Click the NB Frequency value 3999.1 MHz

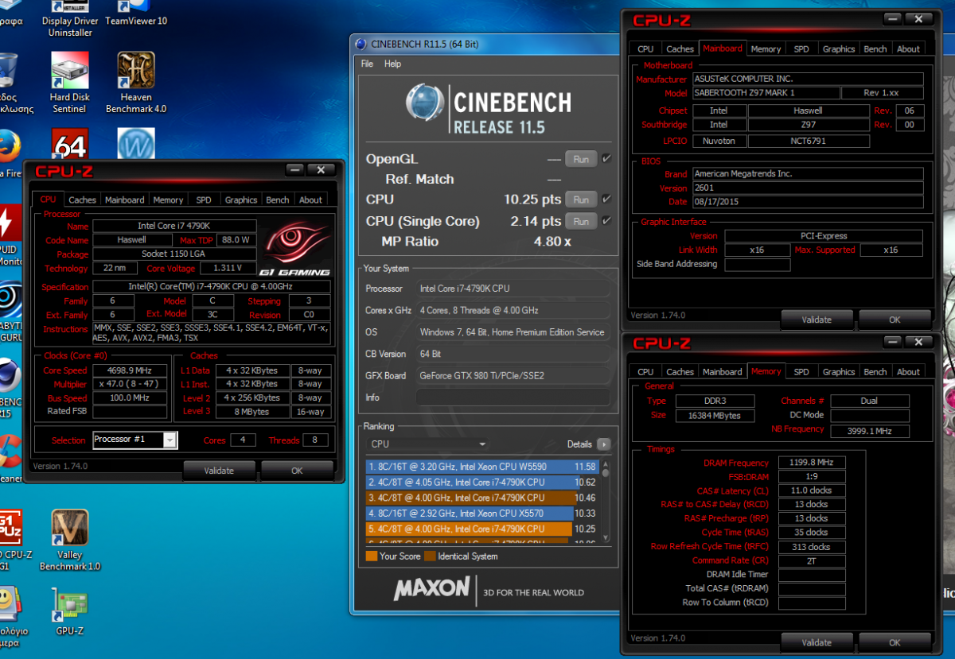click(x=870, y=429)
